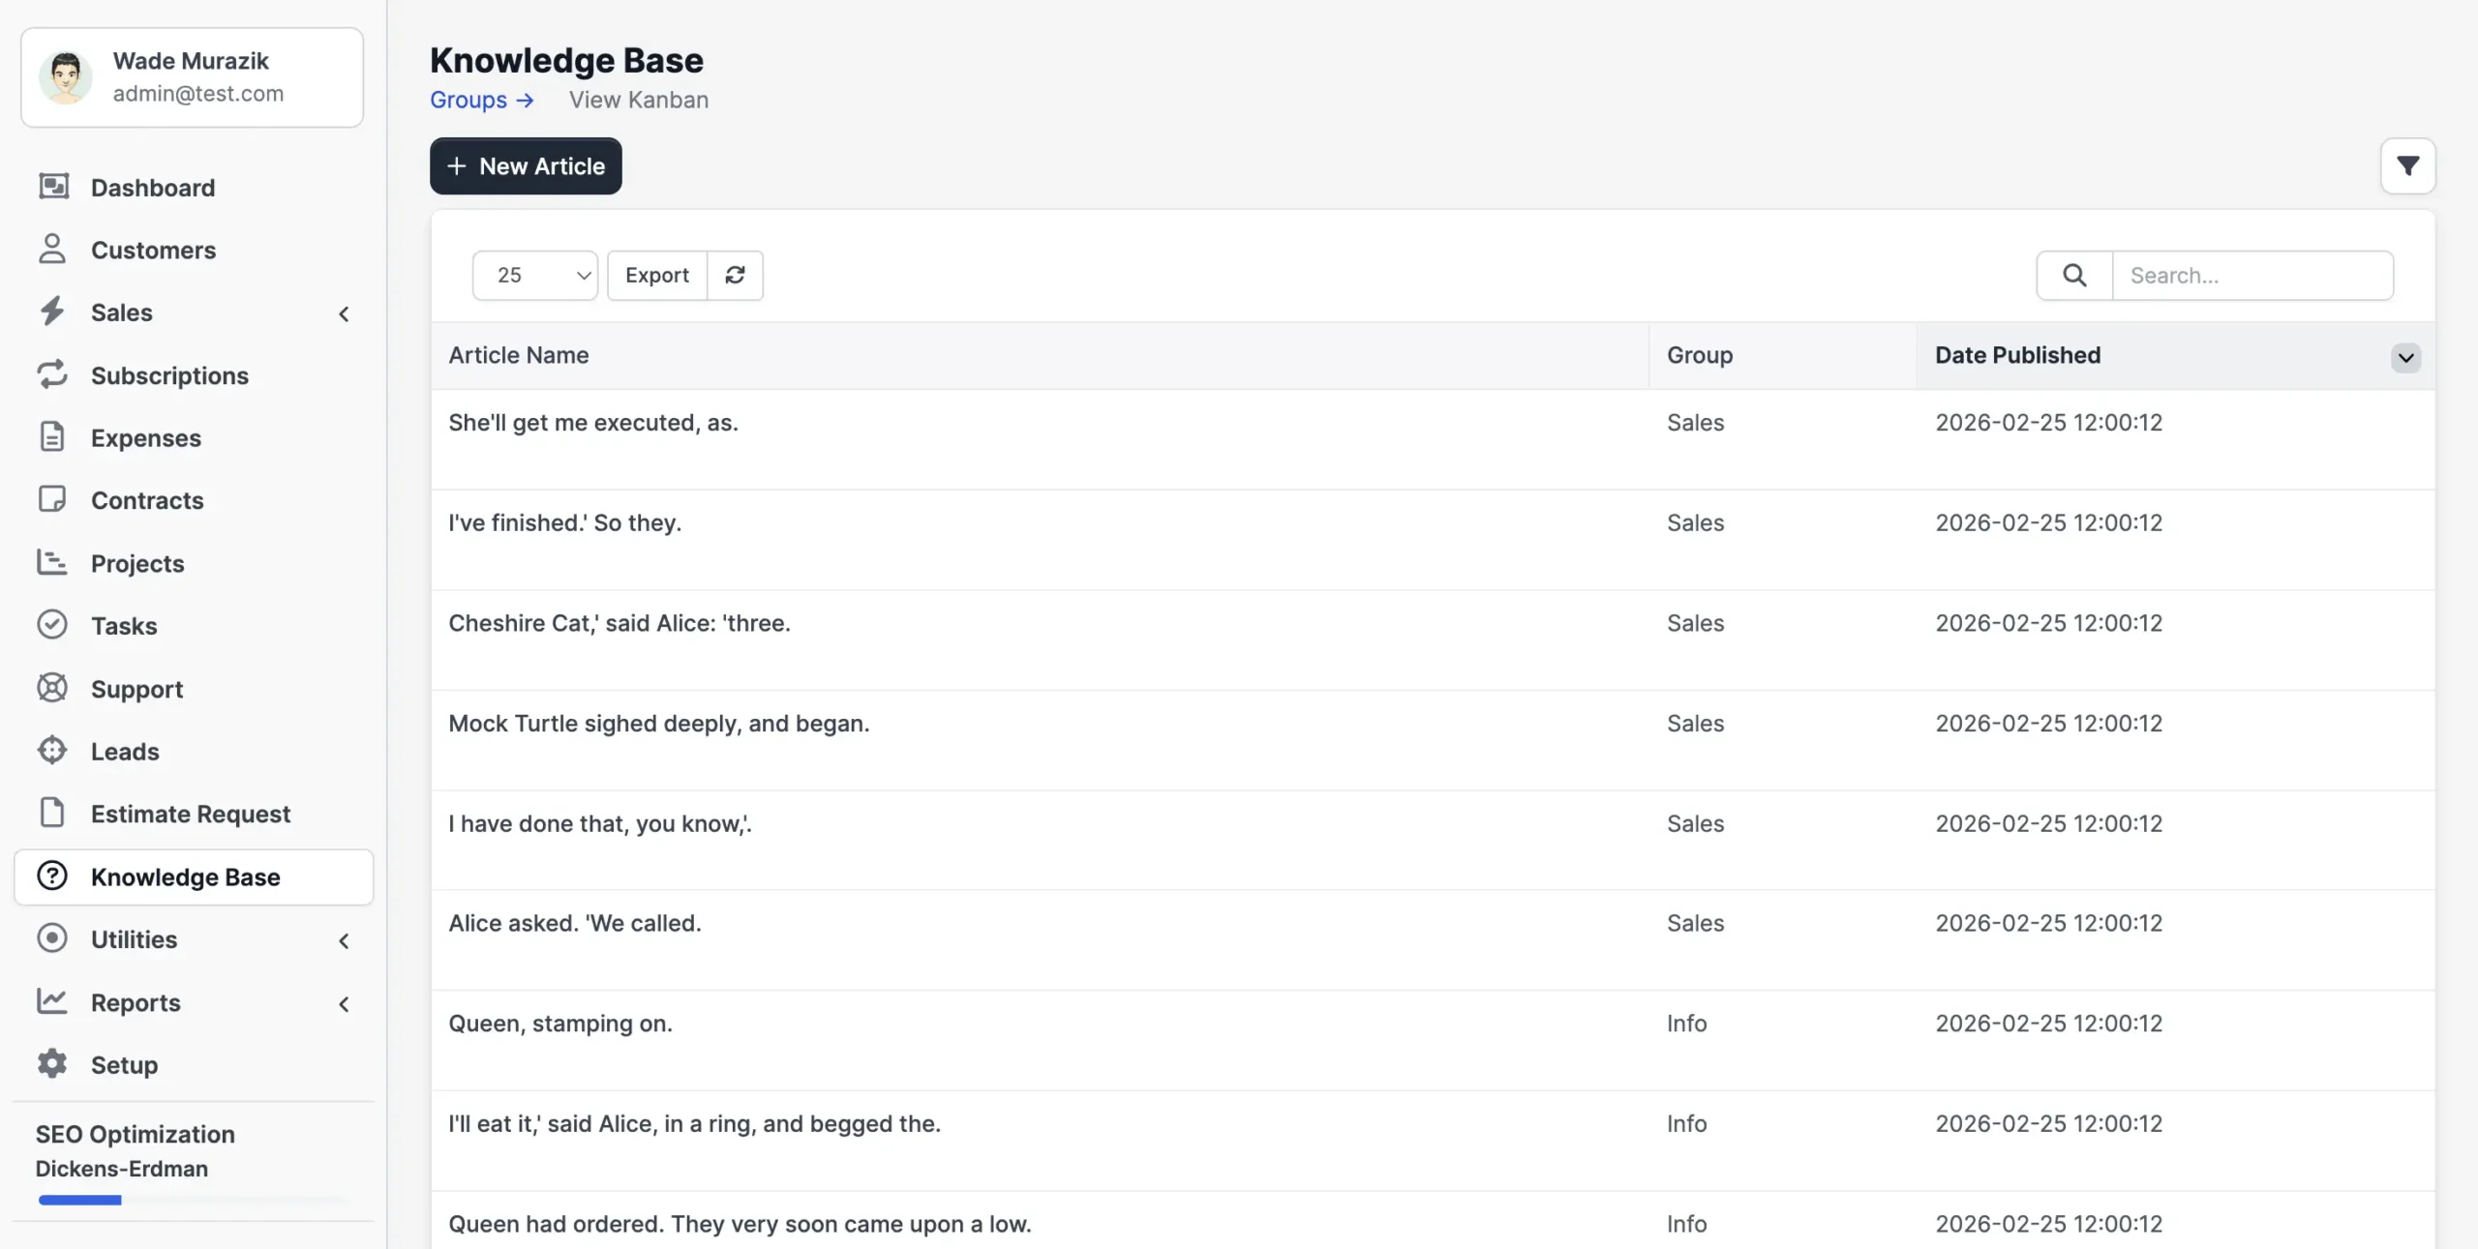Collapse the Utilities section
This screenshot has width=2478, height=1249.
click(345, 940)
